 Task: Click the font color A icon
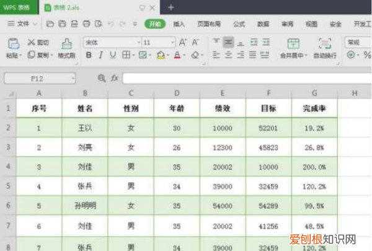click(177, 55)
